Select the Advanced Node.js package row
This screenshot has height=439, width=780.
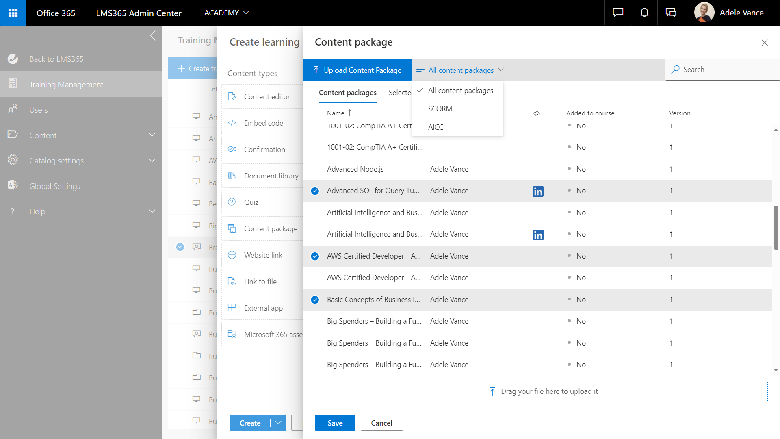[x=537, y=169]
